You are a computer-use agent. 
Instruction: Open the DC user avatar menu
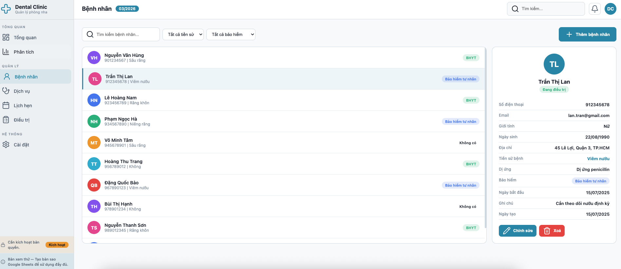coord(610,9)
